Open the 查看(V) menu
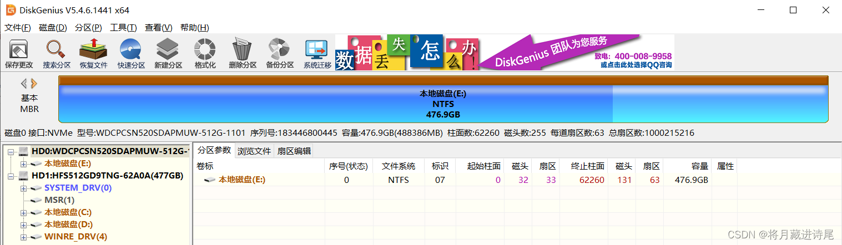 click(x=159, y=28)
